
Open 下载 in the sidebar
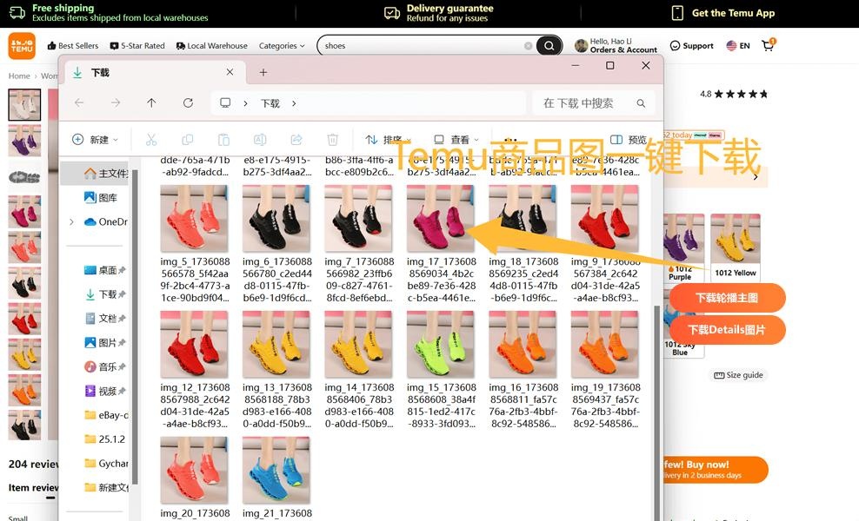click(x=104, y=294)
